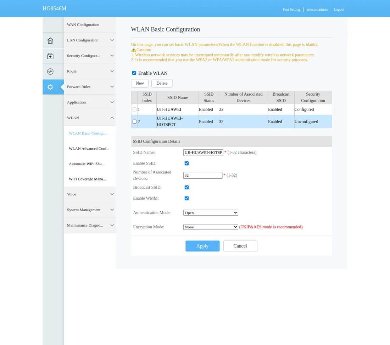This screenshot has width=390, height=345.
Task: Expand the Voice menu chevron
Action: (x=112, y=194)
